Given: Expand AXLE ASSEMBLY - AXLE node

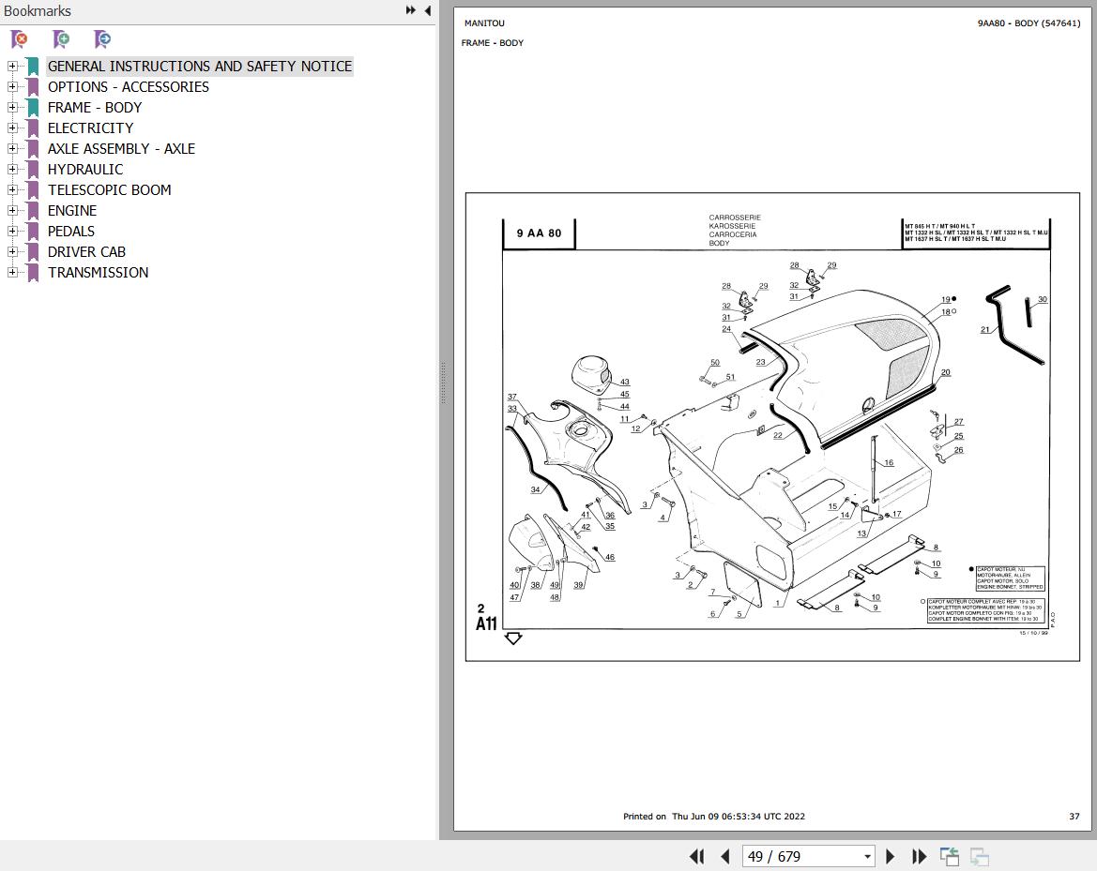Looking at the screenshot, I should [x=12, y=148].
